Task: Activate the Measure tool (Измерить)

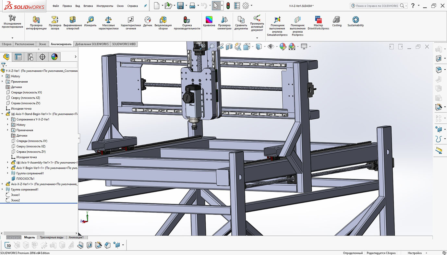Action: point(90,21)
